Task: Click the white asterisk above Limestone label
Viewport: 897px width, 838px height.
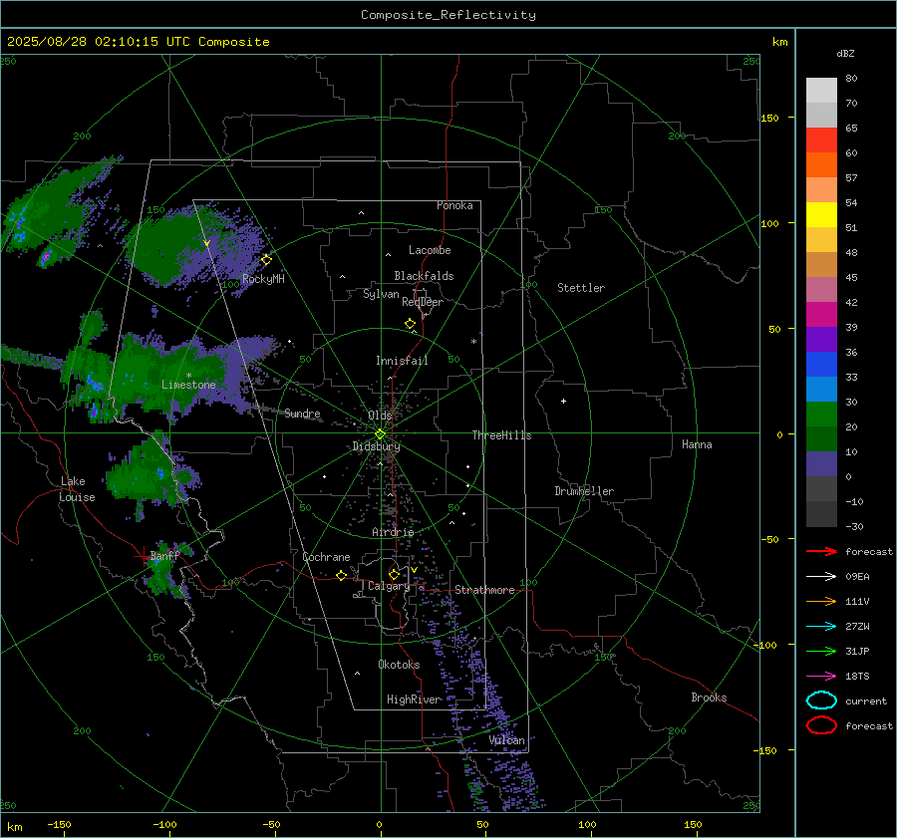Action: coord(188,376)
